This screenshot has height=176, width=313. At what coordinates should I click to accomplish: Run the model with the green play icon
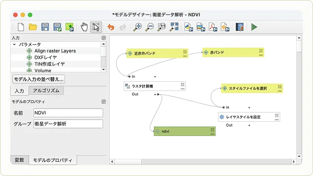(x=254, y=27)
